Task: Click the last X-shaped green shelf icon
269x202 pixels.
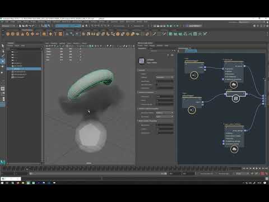Action: click(205, 34)
